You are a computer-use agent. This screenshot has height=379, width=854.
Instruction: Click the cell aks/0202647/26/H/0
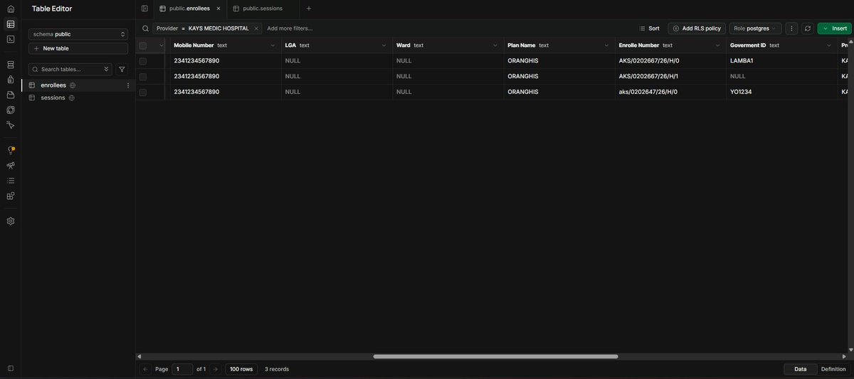coord(670,92)
